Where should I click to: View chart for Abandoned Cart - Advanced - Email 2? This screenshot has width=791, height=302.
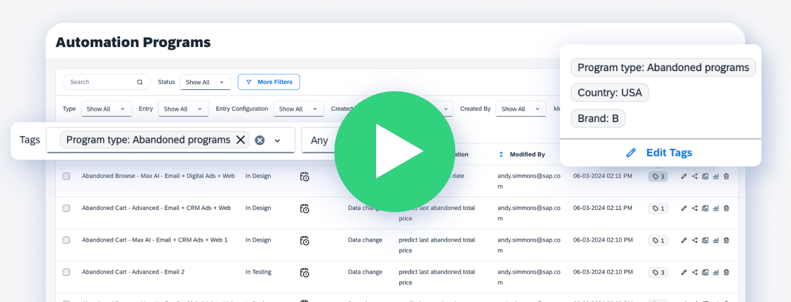[716, 272]
